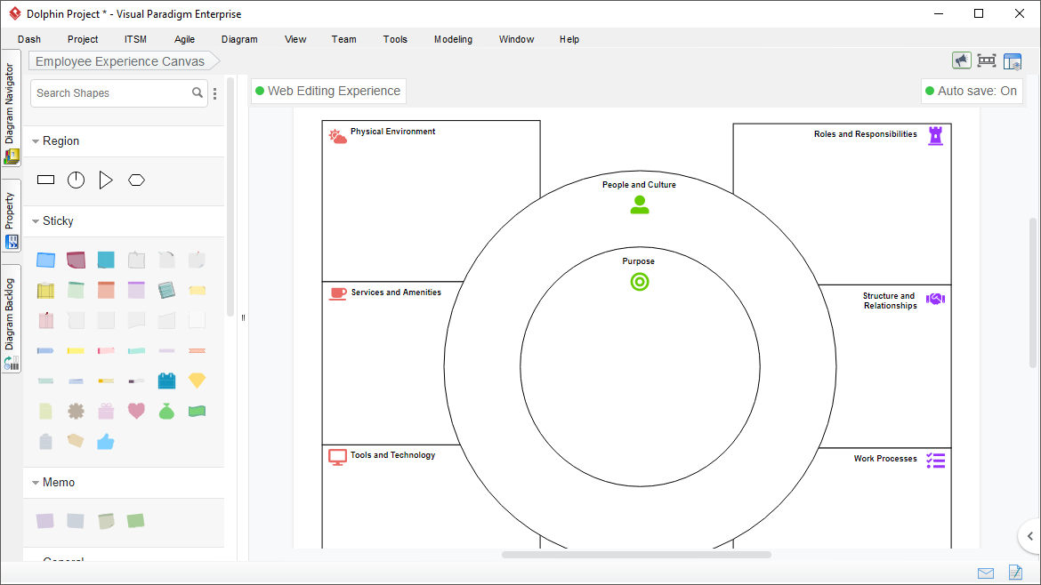Click the purple Roles and Responsibilities rook icon
Image resolution: width=1041 pixels, height=585 pixels.
[x=935, y=136]
